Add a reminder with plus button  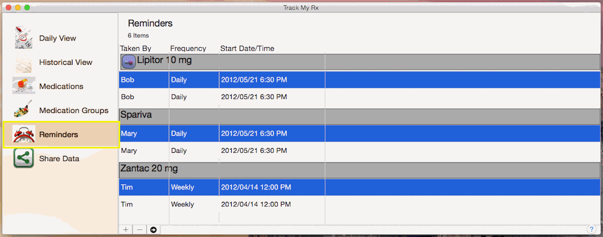126,230
